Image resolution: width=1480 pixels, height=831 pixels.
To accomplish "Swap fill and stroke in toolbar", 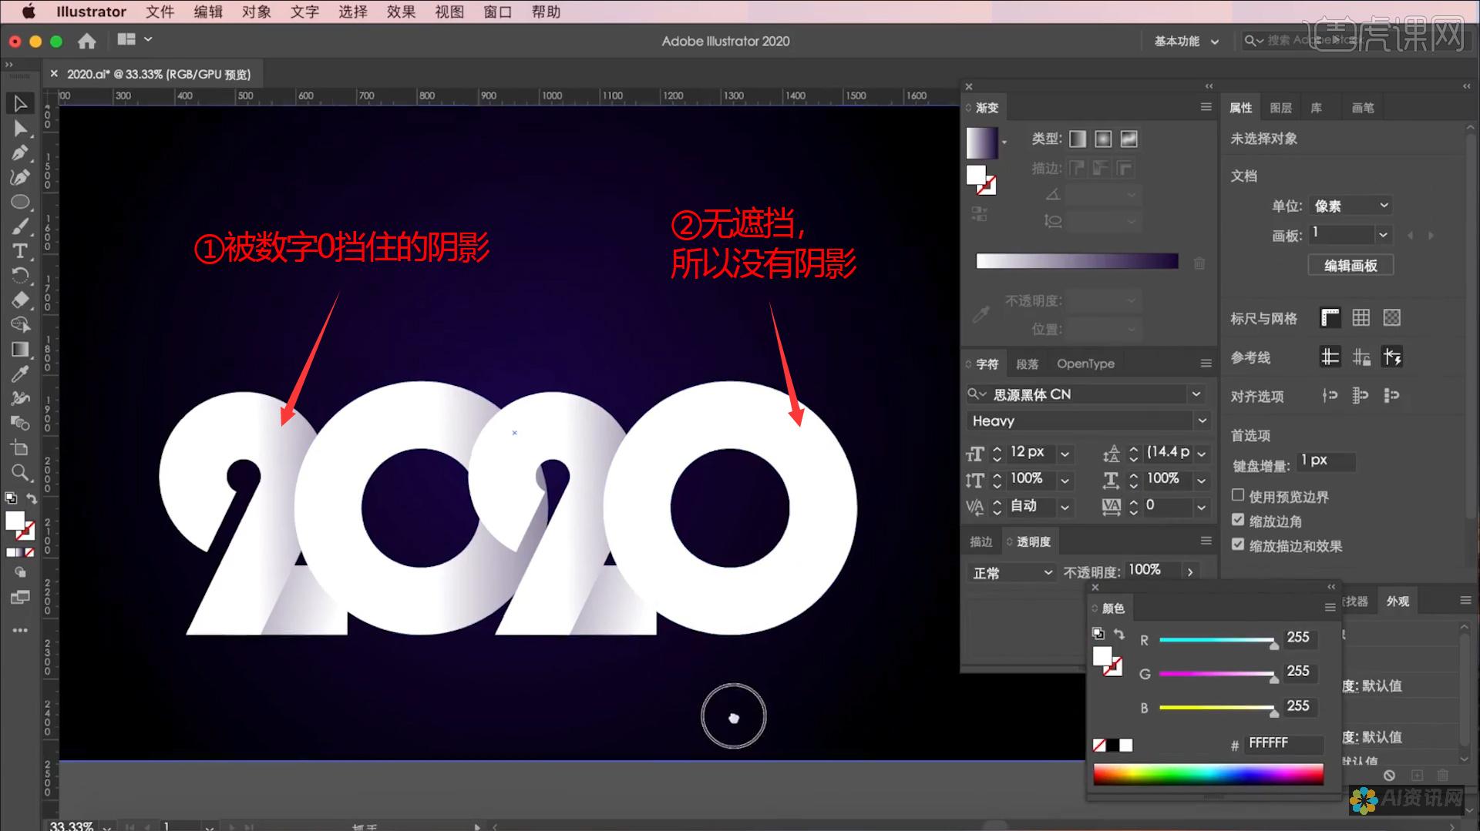I will pos(32,498).
